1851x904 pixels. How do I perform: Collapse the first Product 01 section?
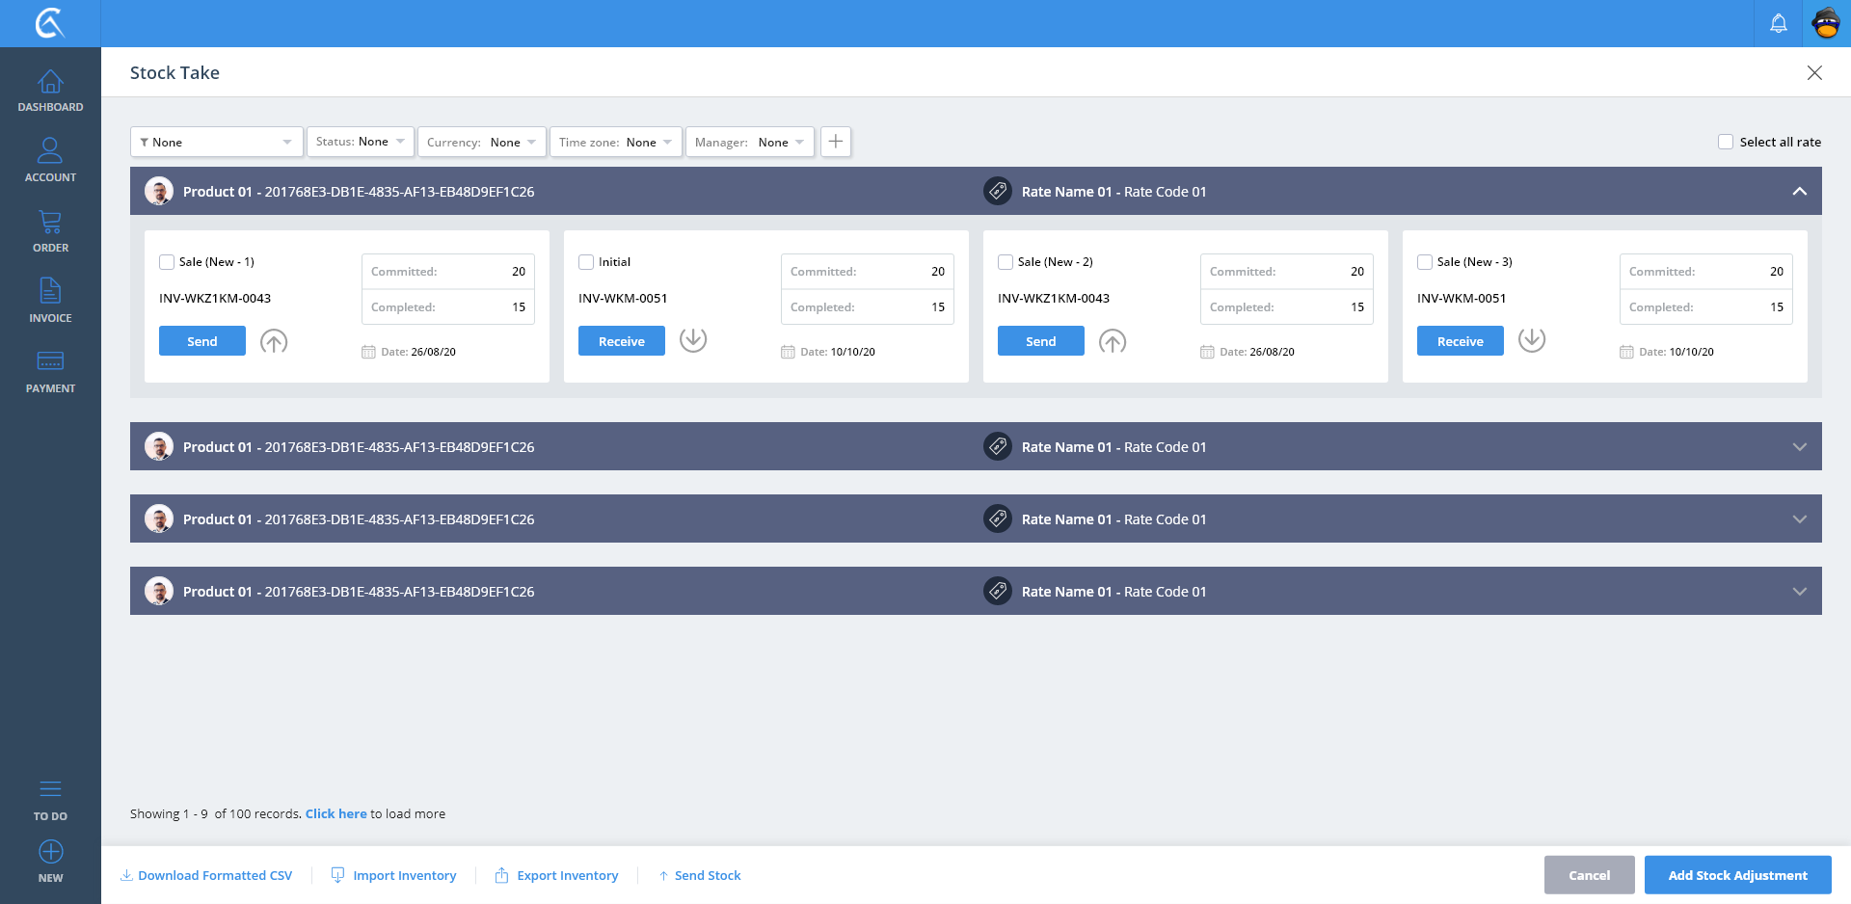(1799, 192)
